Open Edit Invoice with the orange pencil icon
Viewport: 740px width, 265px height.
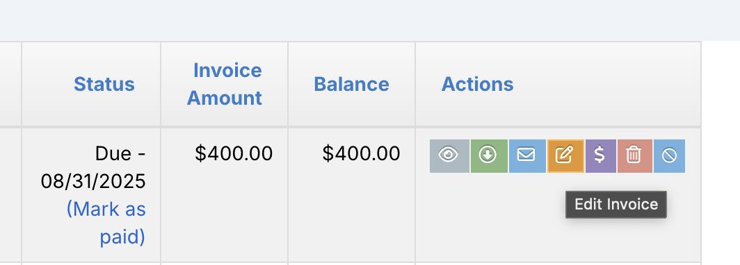(565, 156)
